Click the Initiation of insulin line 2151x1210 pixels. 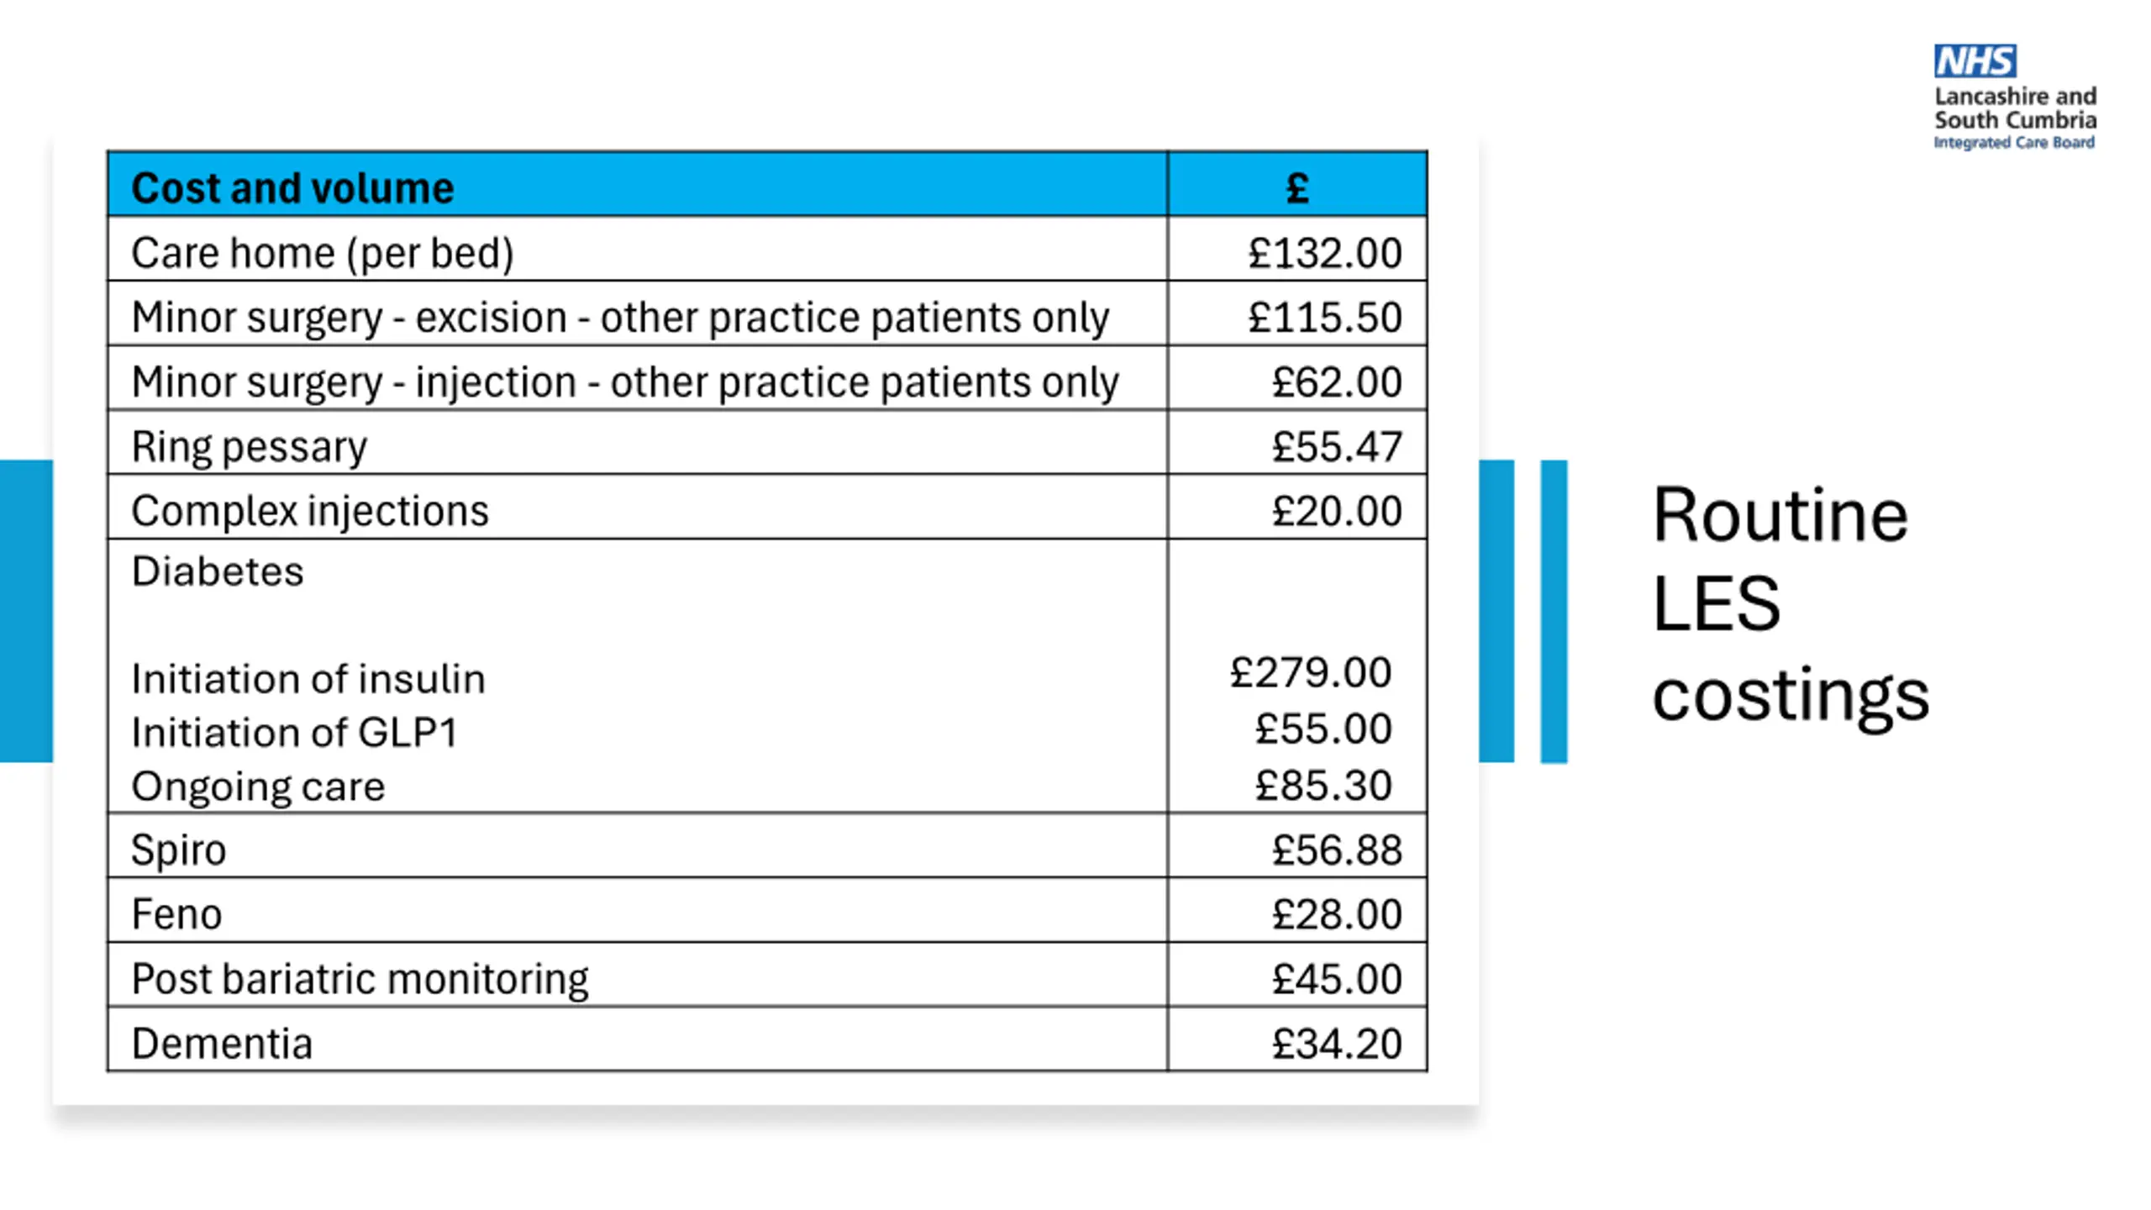308,679
